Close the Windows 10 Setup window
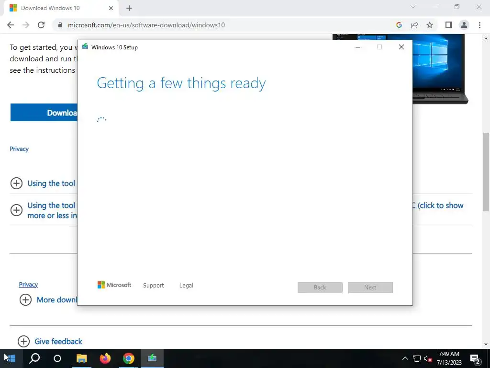 click(x=401, y=47)
